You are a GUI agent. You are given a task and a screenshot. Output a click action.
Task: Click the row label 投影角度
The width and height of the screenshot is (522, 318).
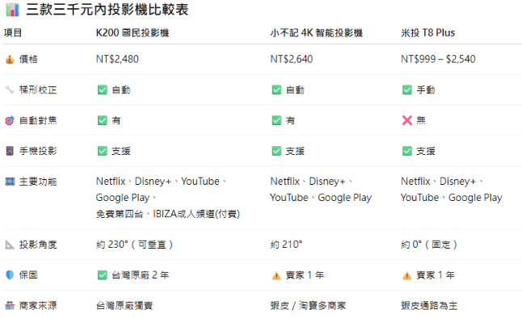[38, 245]
